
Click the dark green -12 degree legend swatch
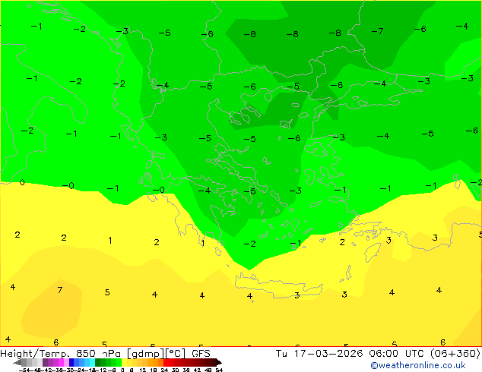pyautogui.click(x=98, y=362)
